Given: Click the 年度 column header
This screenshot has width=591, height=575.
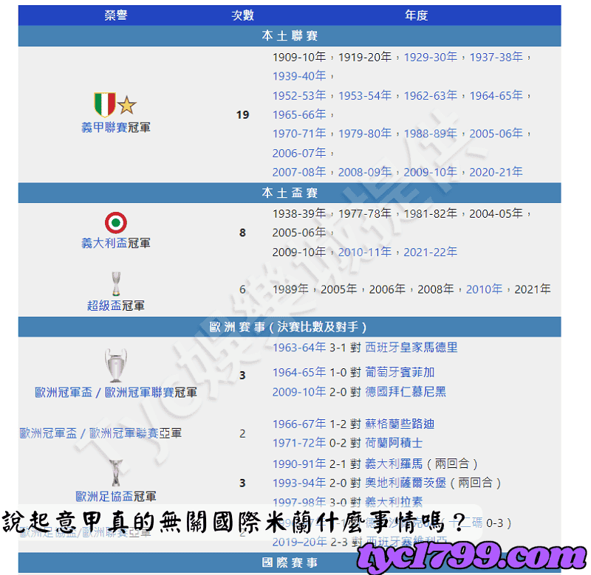Looking at the screenshot, I should (417, 16).
